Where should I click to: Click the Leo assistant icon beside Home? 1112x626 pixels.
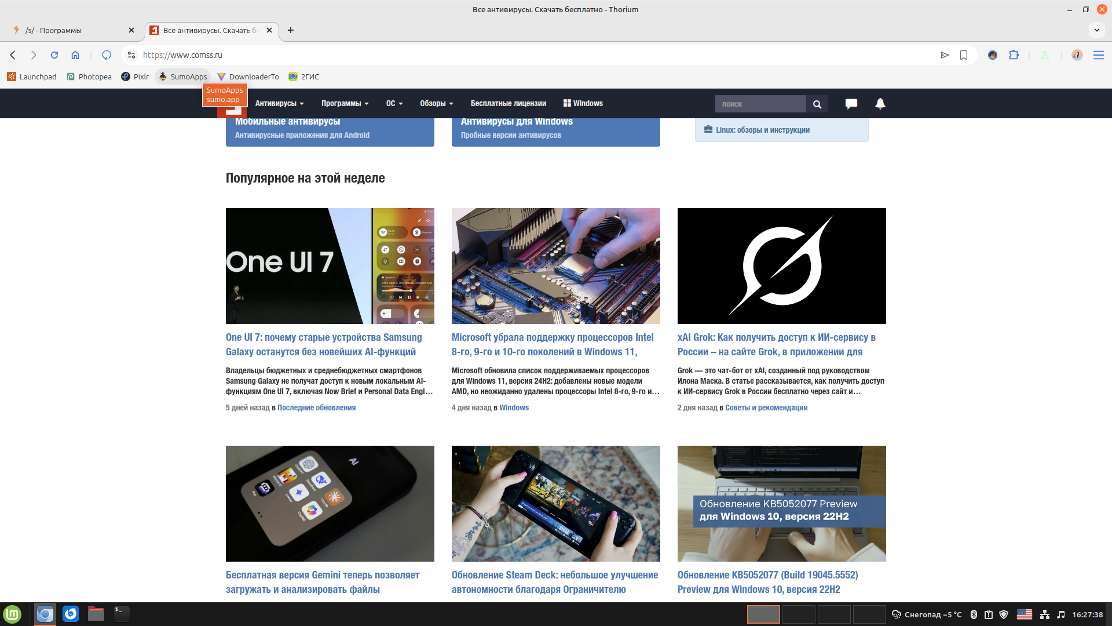pos(107,55)
